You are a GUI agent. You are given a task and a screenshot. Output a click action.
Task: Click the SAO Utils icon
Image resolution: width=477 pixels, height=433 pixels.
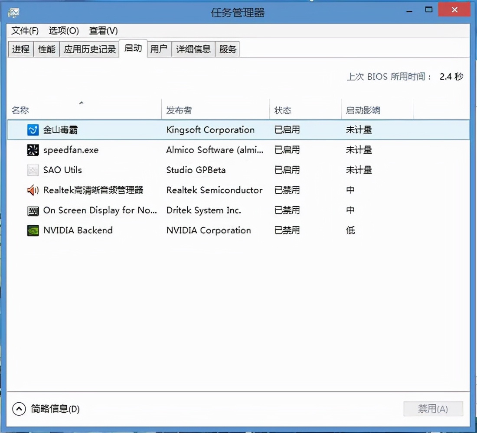coord(33,170)
